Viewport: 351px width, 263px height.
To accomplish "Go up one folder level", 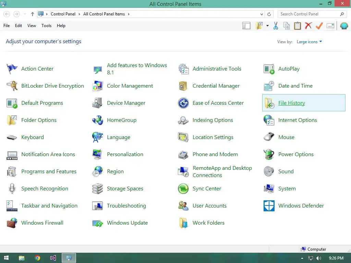I will 33,14.
